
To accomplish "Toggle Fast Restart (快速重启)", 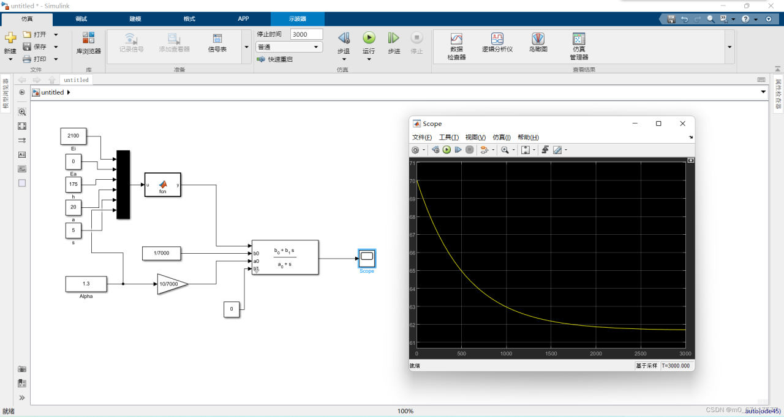I will (x=274, y=59).
